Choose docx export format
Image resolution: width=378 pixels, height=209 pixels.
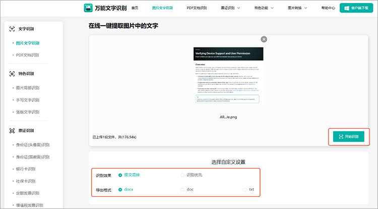click(120, 189)
